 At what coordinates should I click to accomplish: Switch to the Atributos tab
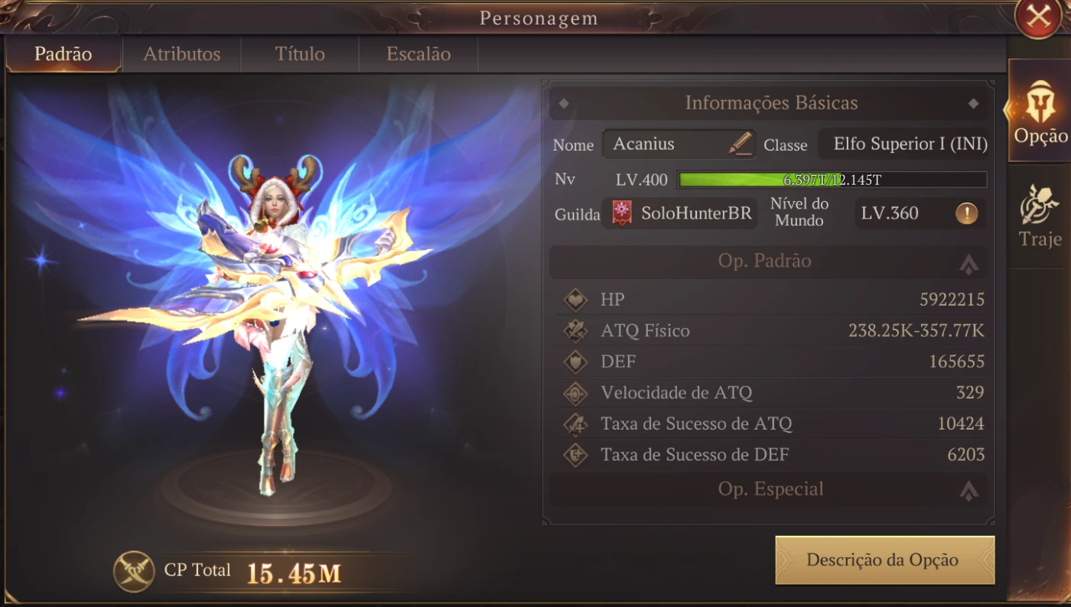pos(182,54)
